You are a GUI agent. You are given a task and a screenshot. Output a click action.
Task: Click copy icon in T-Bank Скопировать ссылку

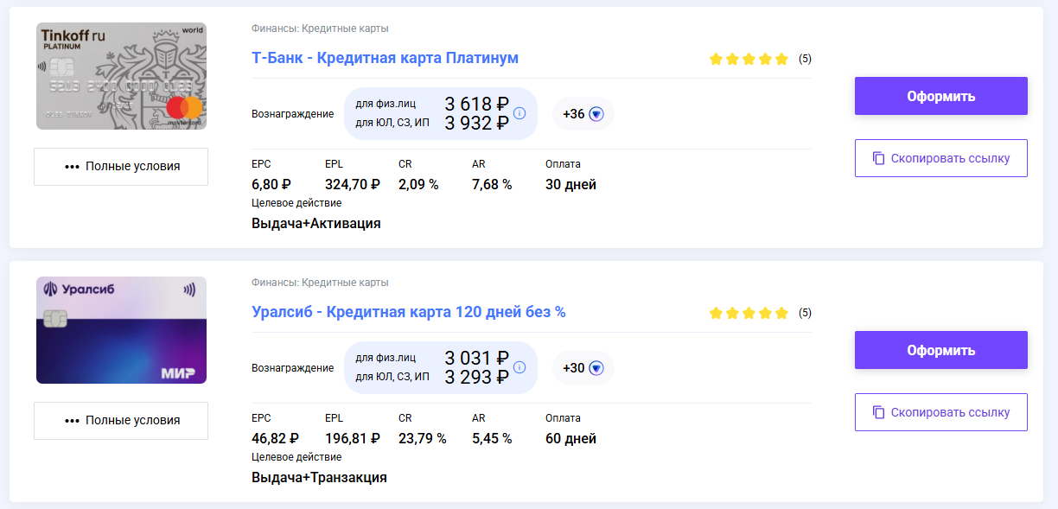pos(878,158)
